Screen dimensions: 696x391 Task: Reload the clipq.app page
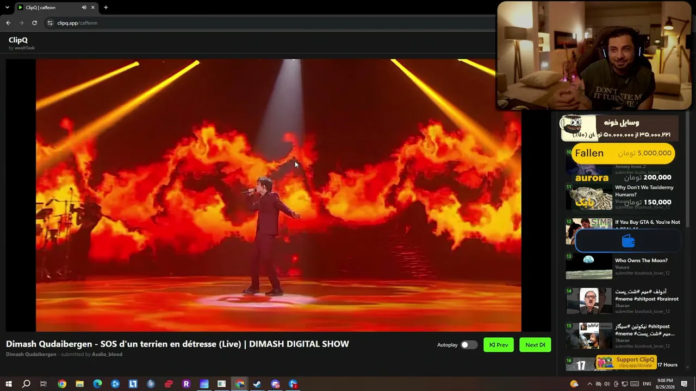[34, 23]
